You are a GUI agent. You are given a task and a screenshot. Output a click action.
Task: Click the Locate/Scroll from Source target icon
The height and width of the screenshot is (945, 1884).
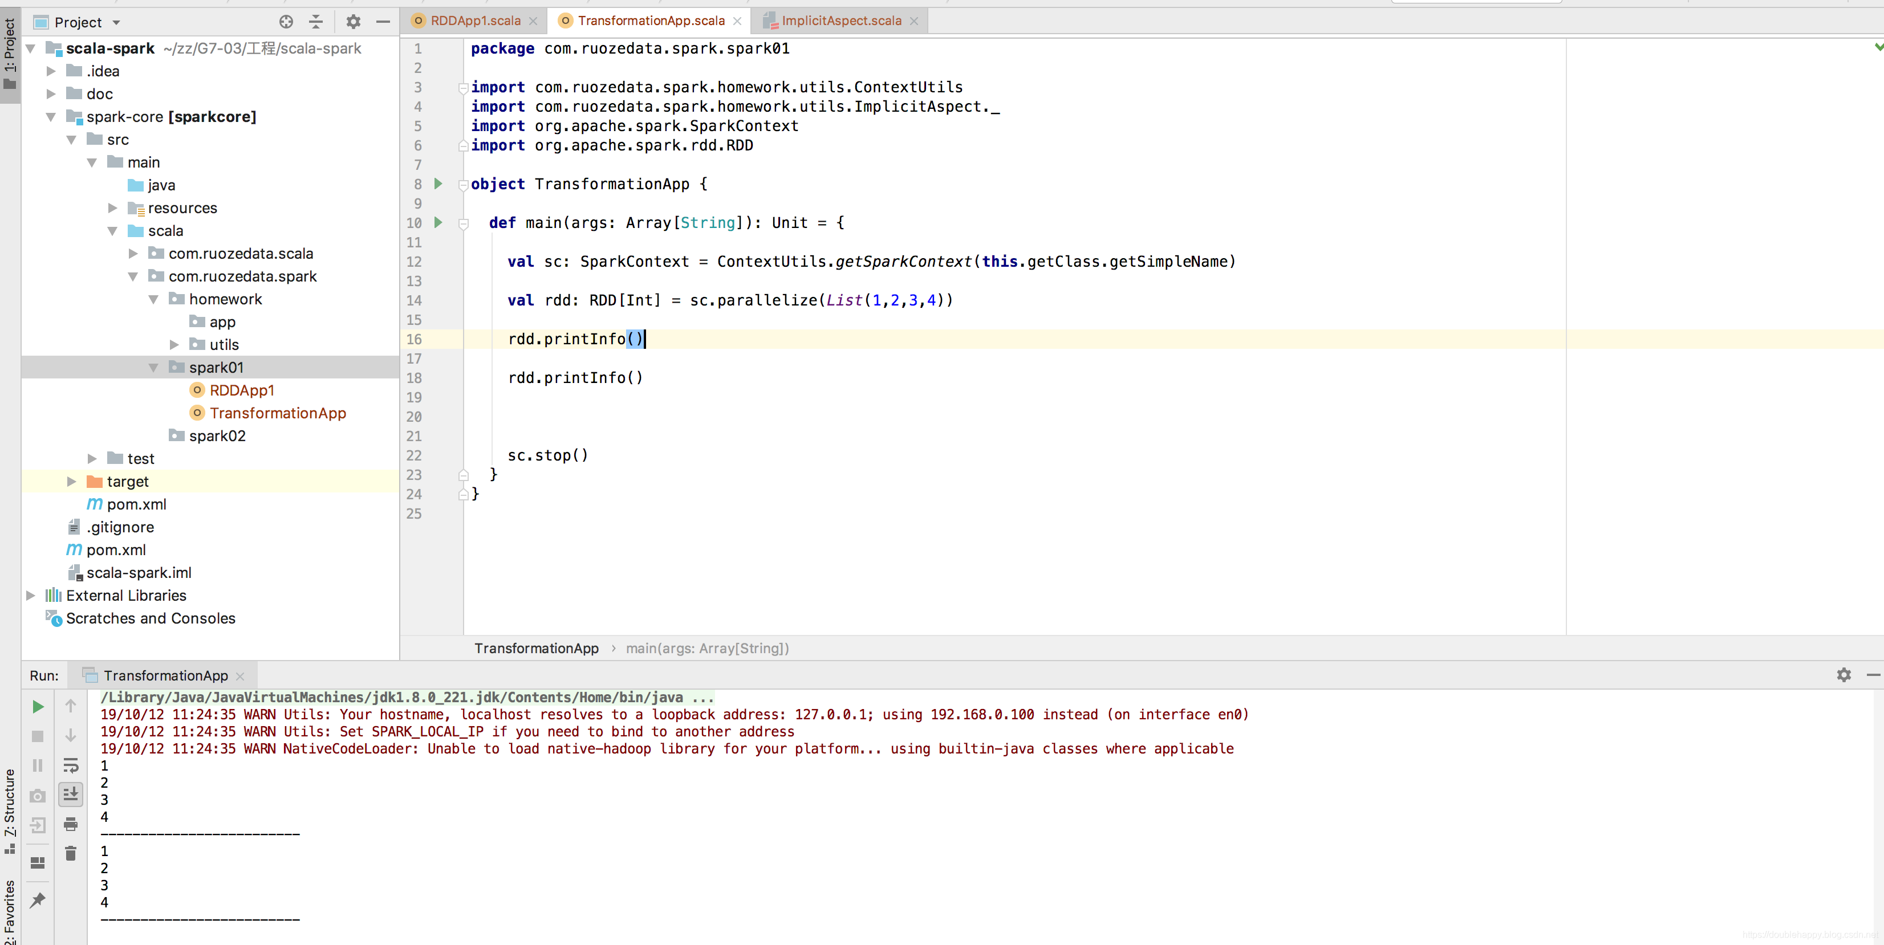click(x=286, y=22)
